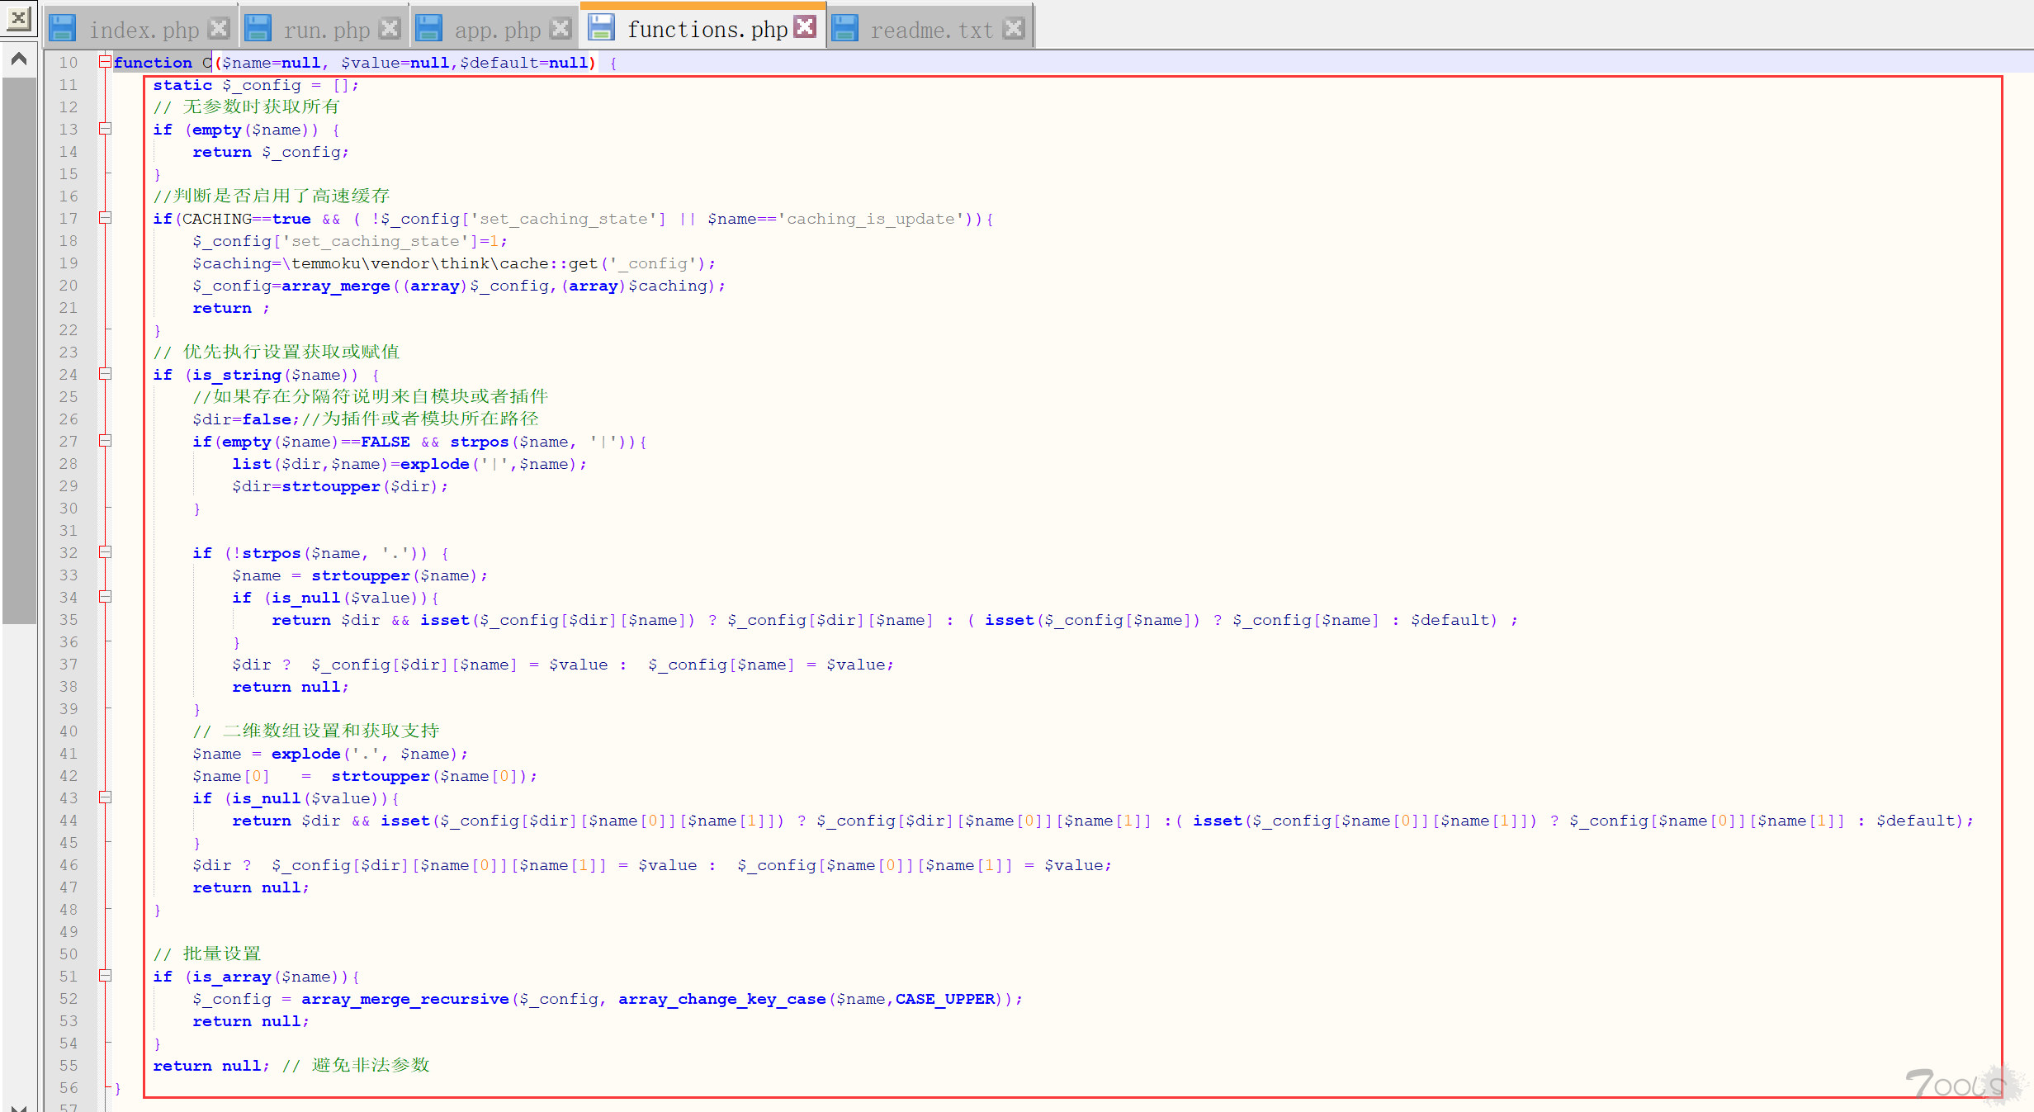Click 'explode' on line 41
Image resolution: width=2034 pixels, height=1112 pixels.
pos(306,754)
